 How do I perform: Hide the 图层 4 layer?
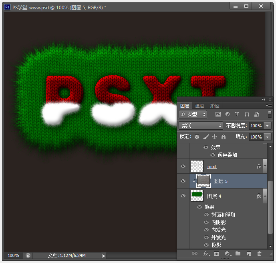183,196
